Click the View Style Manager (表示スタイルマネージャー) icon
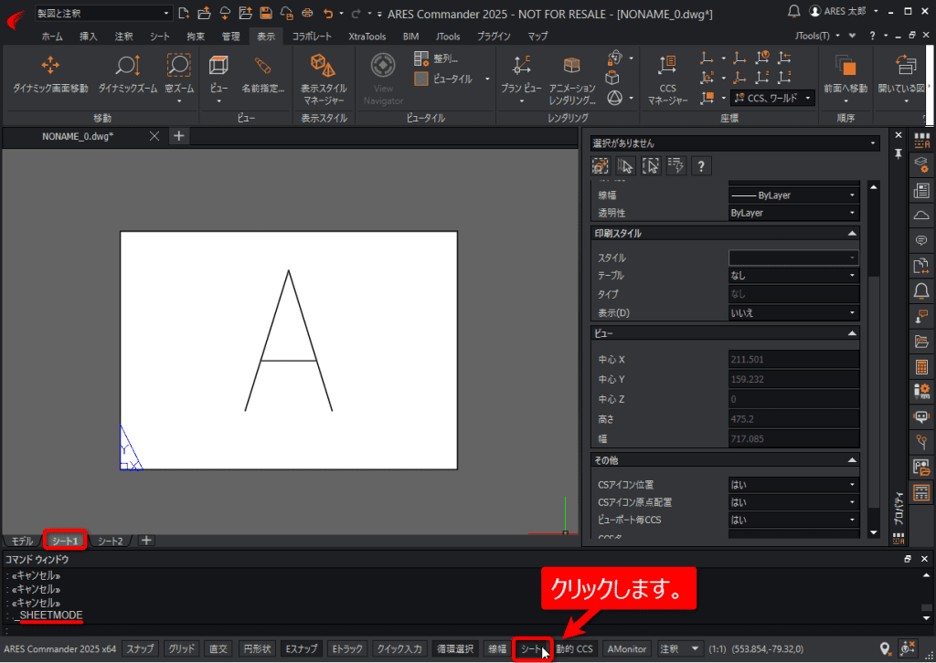 tap(323, 65)
